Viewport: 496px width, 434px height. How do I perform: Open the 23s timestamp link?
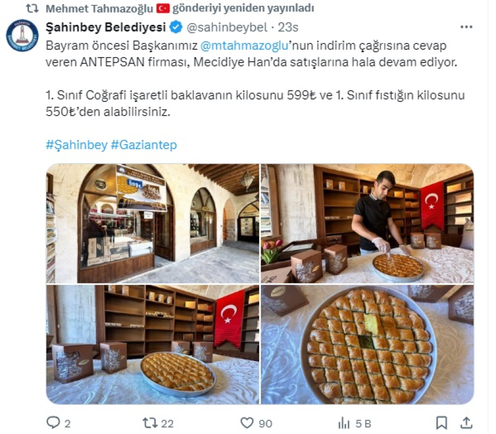coord(288,28)
